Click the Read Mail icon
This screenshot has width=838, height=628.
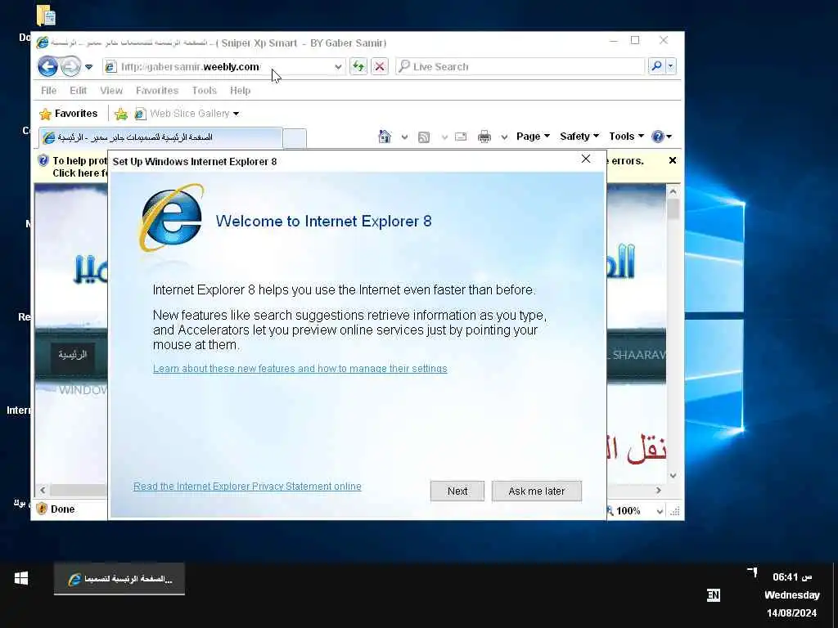[x=461, y=137]
